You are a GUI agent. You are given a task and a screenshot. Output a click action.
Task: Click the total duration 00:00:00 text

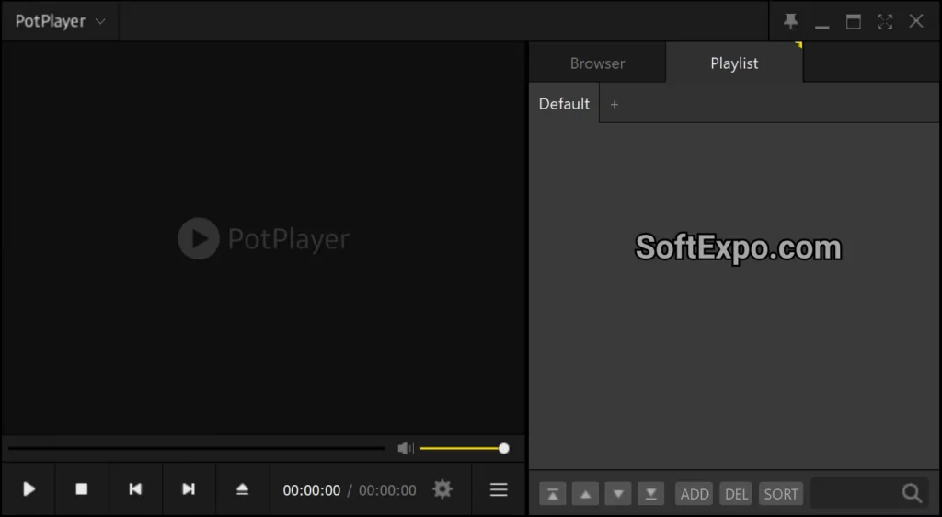point(387,490)
